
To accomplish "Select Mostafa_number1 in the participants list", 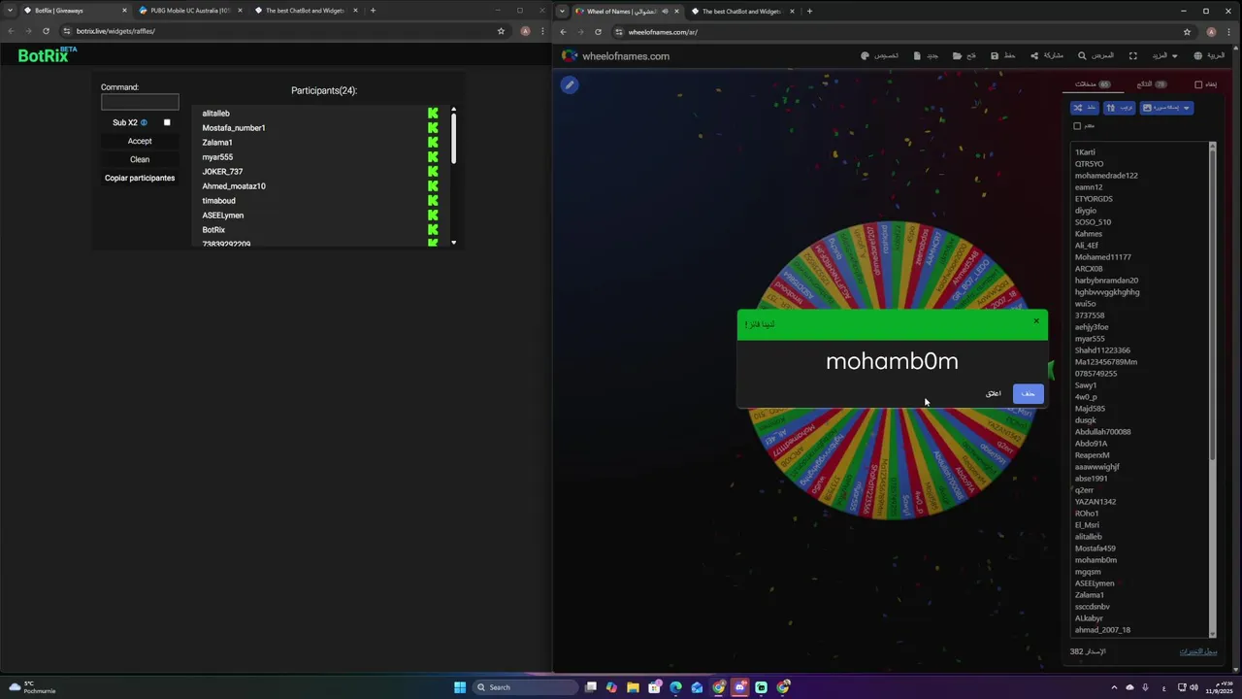I will [234, 128].
